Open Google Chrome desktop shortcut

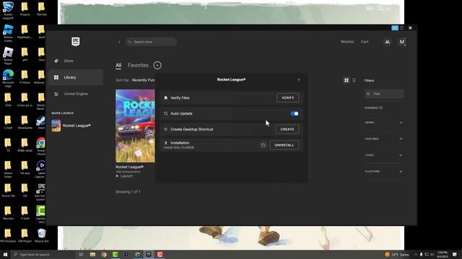click(x=41, y=146)
